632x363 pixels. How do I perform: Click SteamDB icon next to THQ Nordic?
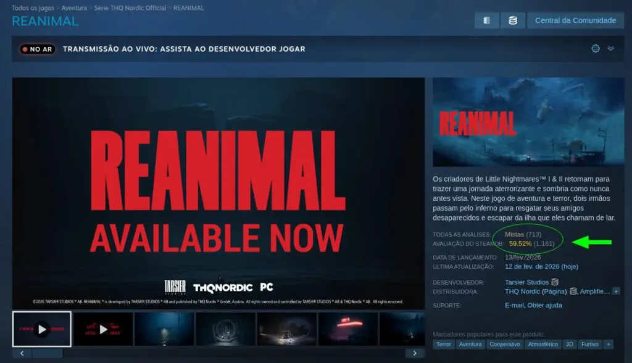pyautogui.click(x=573, y=292)
